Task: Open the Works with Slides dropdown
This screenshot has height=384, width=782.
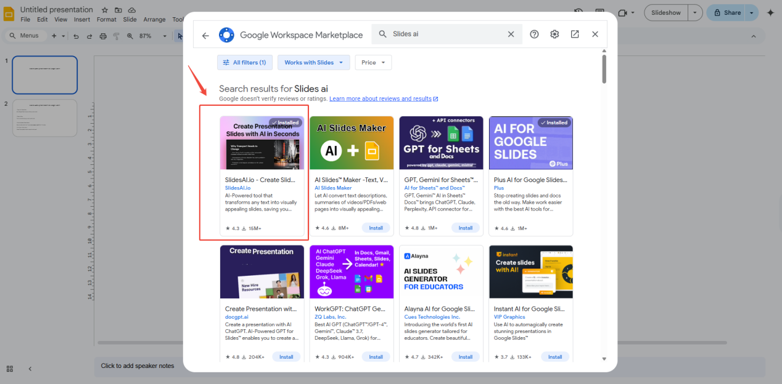Action: pos(313,62)
